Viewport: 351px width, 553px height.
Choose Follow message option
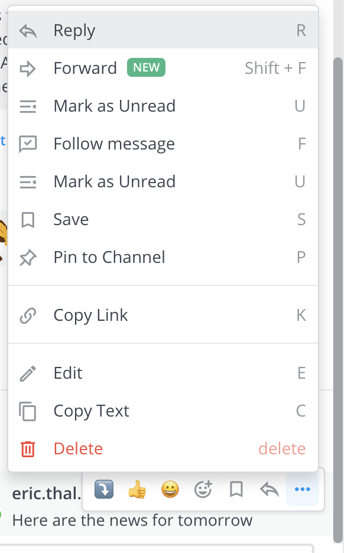(163, 144)
